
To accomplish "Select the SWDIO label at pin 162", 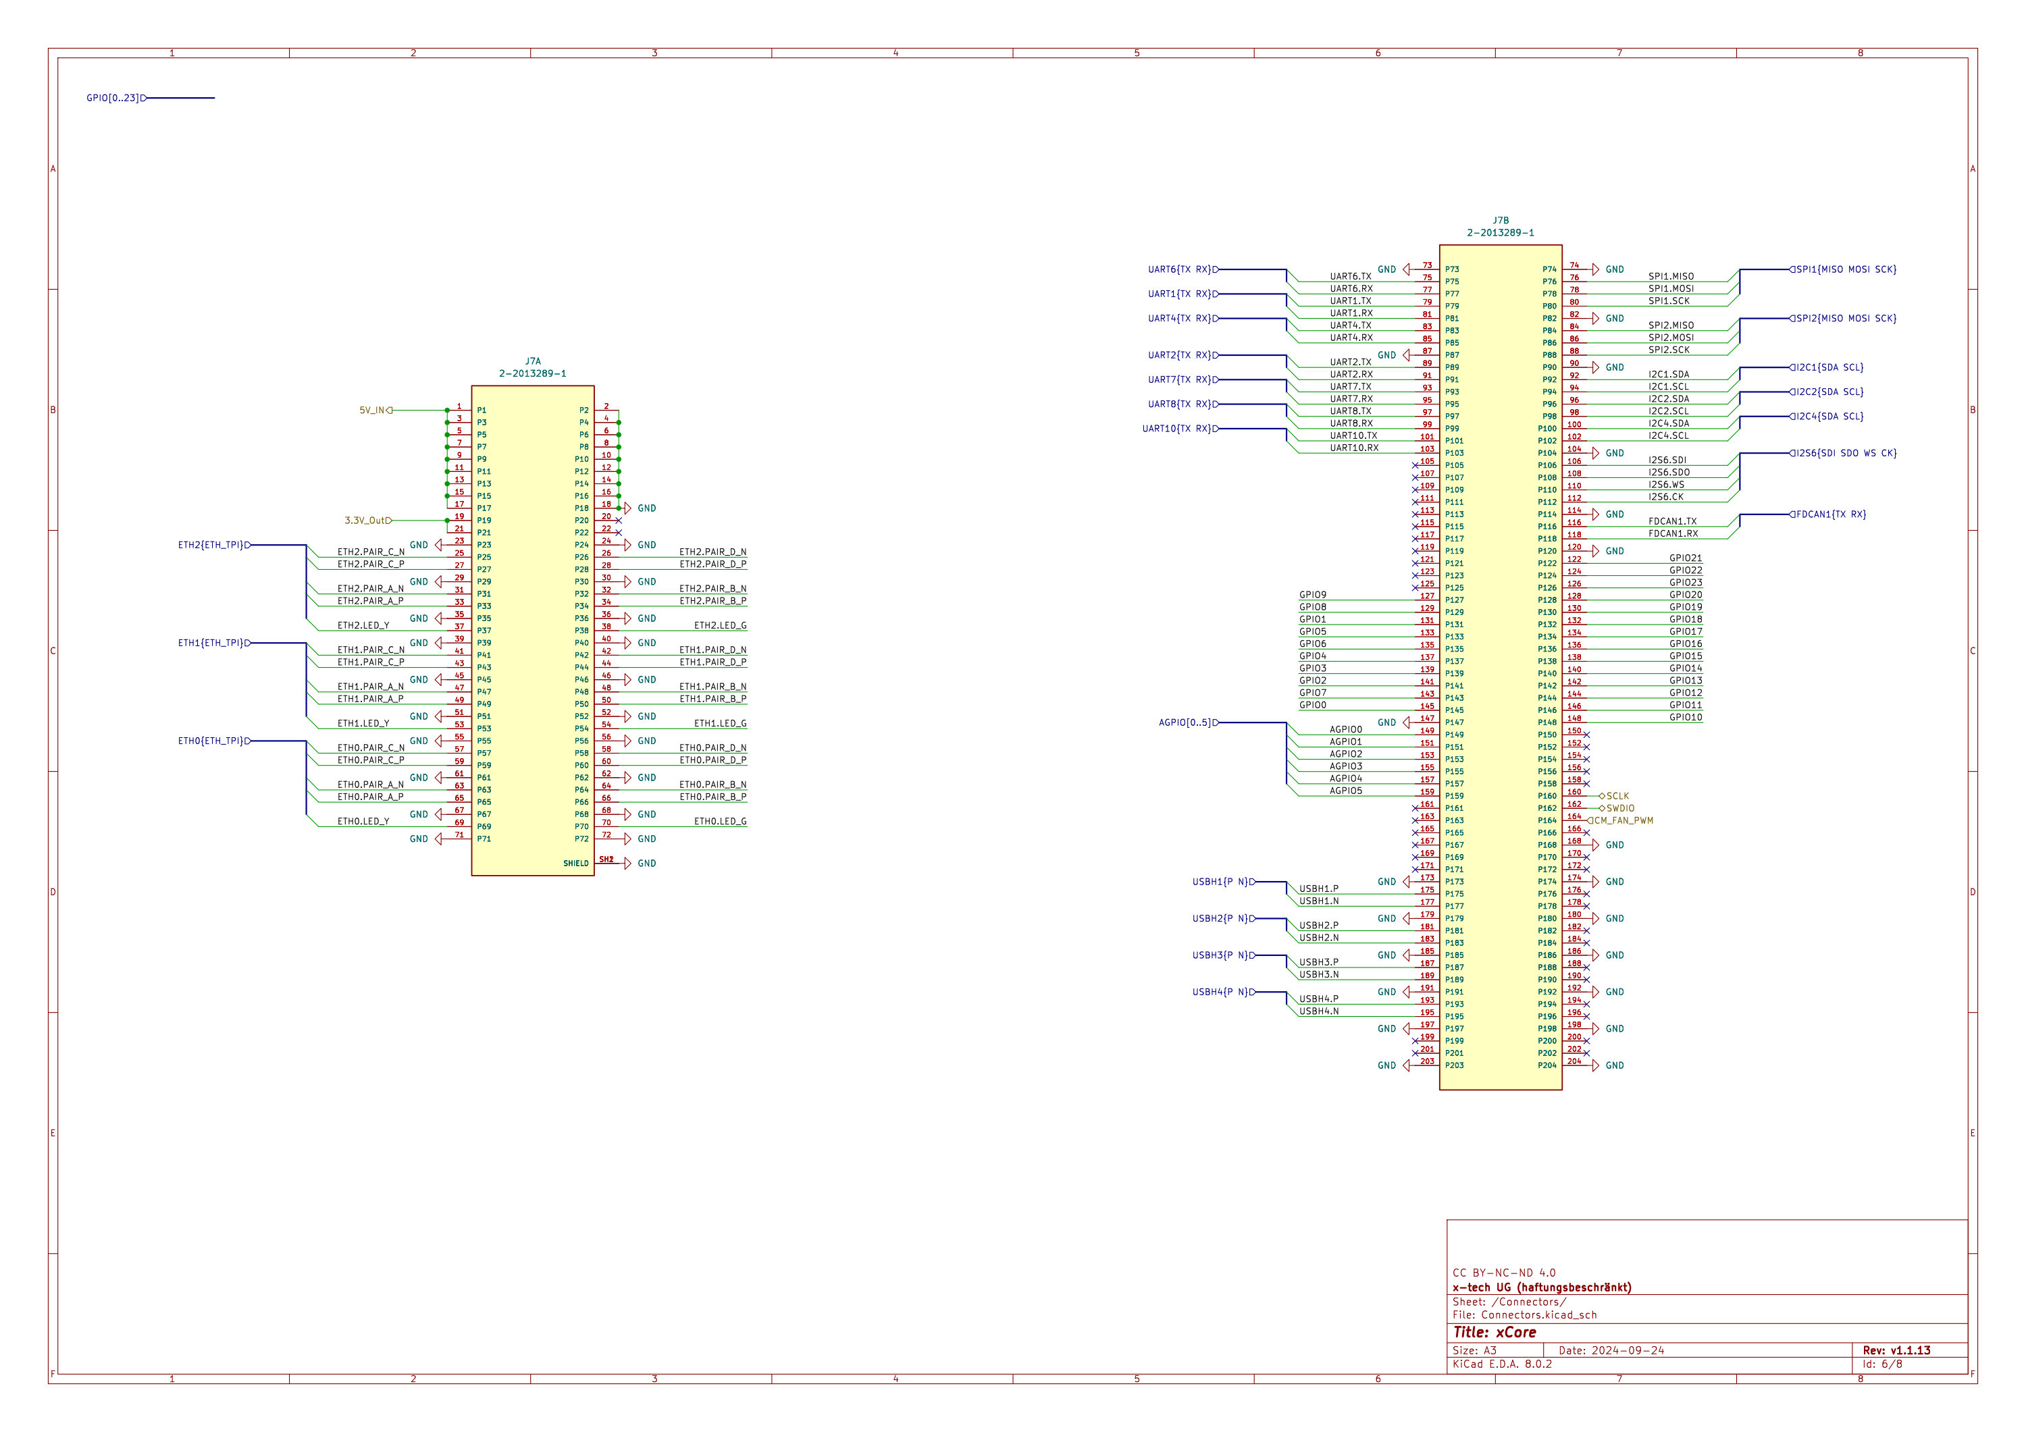I will (1617, 808).
